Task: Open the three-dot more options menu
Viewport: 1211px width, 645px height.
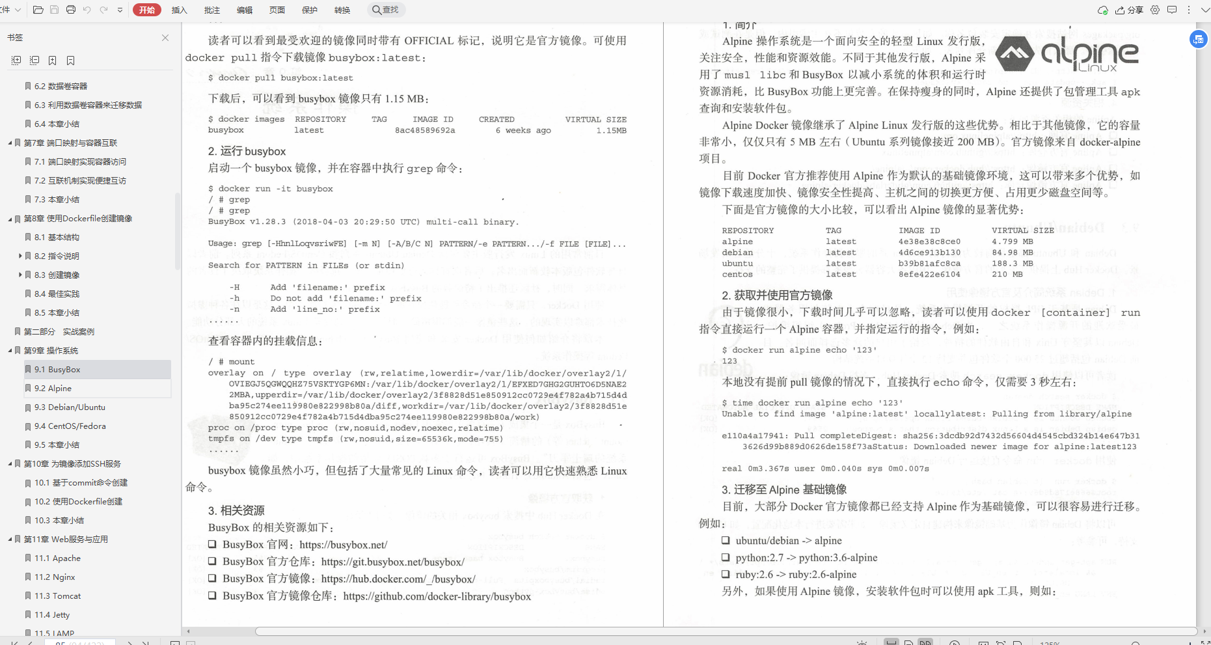Action: [x=1189, y=10]
